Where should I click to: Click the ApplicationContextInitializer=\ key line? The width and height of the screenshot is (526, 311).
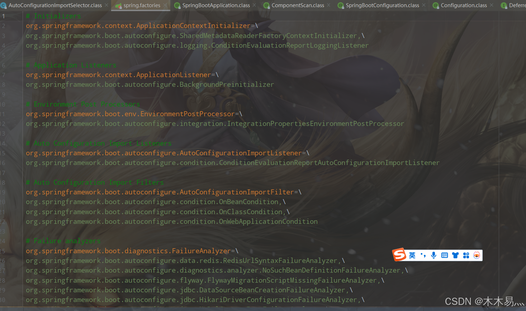point(142,26)
